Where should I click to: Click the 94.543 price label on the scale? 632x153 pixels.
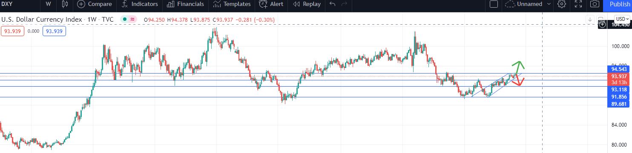618,69
